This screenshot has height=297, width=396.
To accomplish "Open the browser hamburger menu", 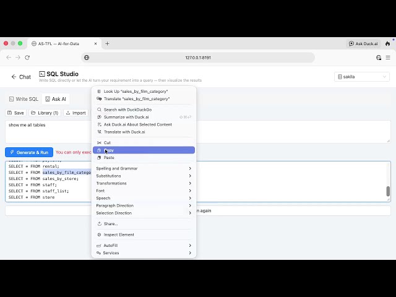I will [388, 58].
